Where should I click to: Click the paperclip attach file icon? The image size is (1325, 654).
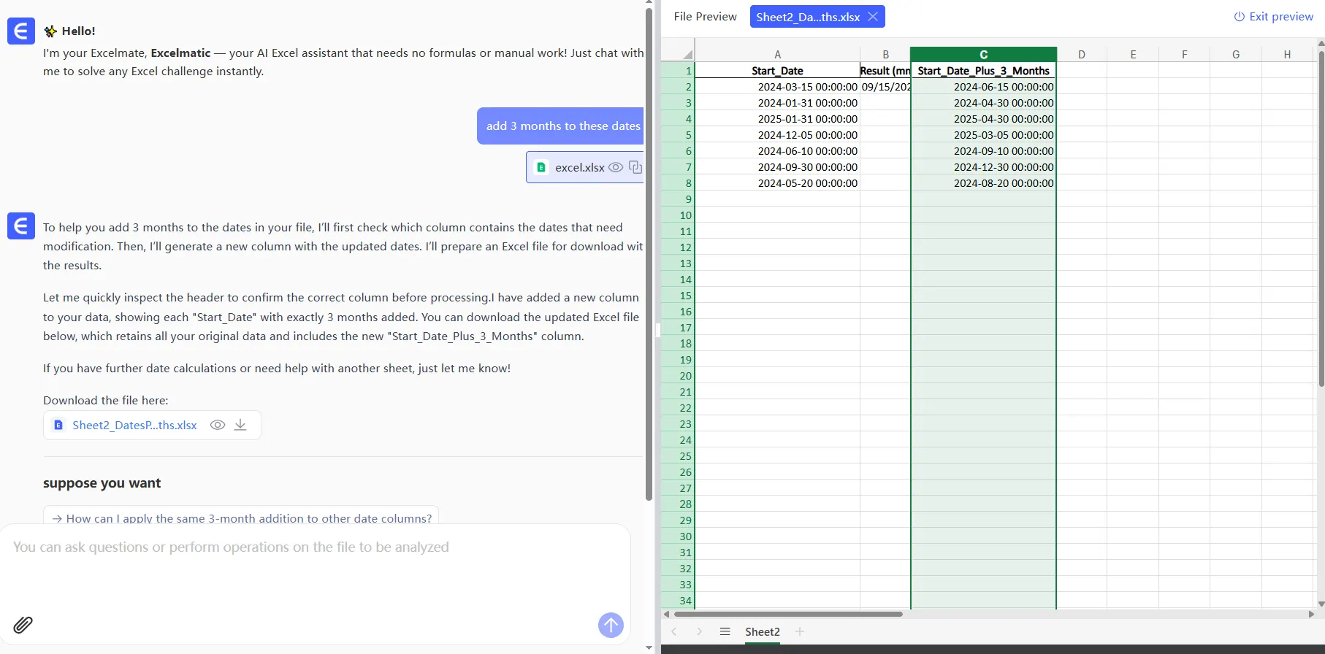(23, 625)
